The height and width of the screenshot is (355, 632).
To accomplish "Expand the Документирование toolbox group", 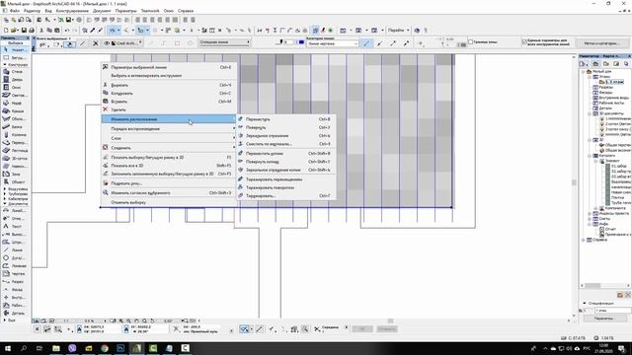I will coord(16,204).
